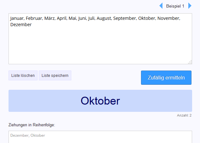Click the word November in the list
This screenshot has width=200, height=143.
(168, 19)
